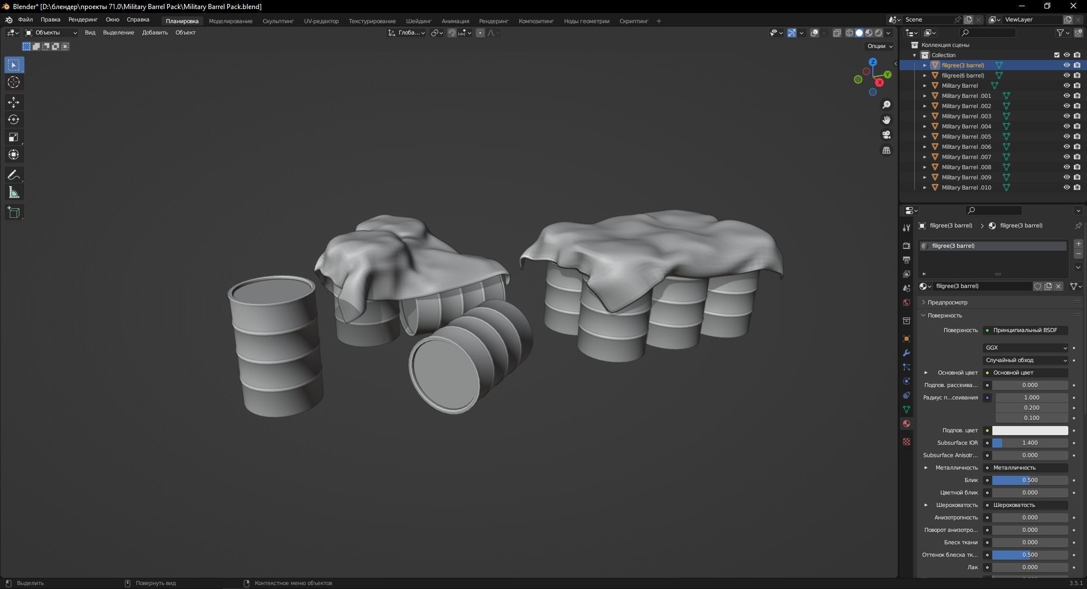This screenshot has height=589, width=1087.
Task: Activate the Select Box tool
Action: coord(14,65)
